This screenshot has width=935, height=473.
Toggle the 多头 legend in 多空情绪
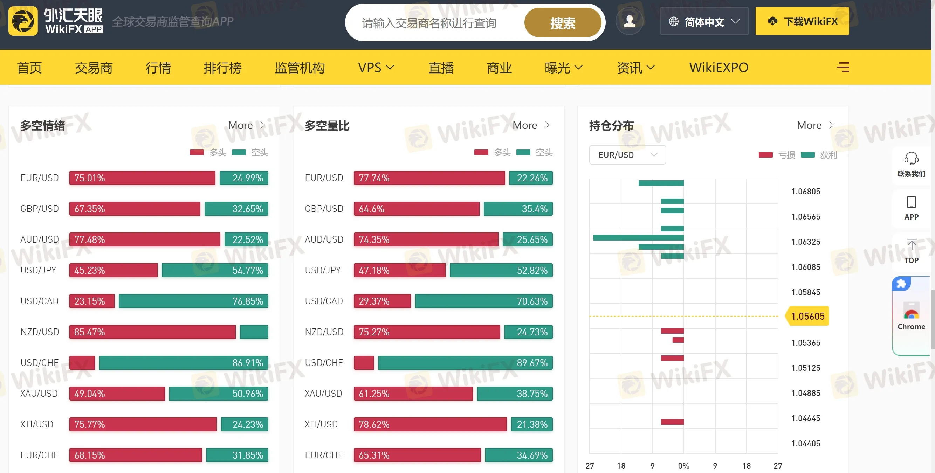(207, 152)
